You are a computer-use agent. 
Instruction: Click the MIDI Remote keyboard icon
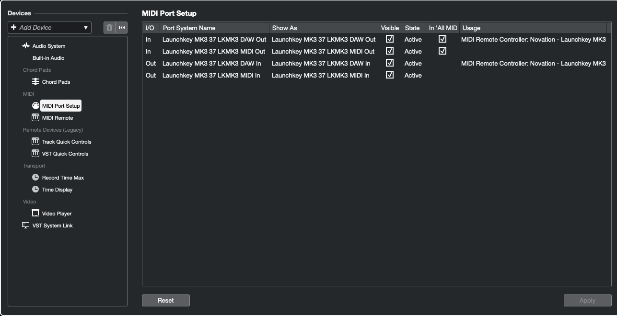[35, 118]
